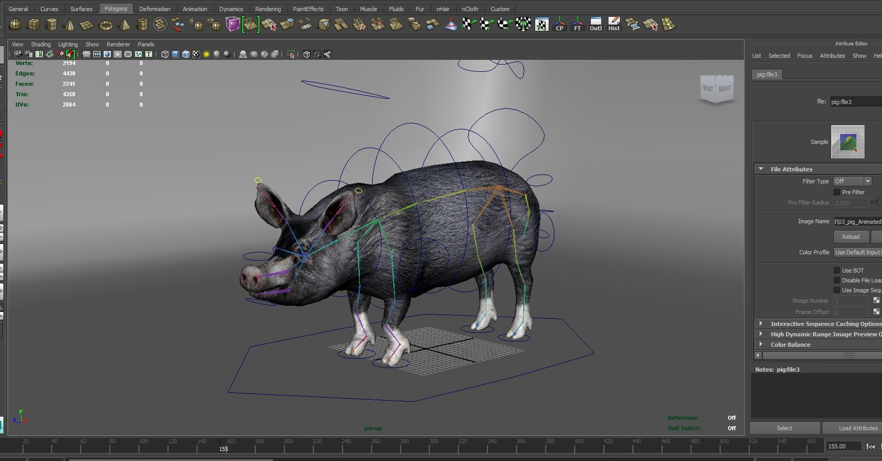Click the FRONT/RIGHT view cube

(716, 89)
